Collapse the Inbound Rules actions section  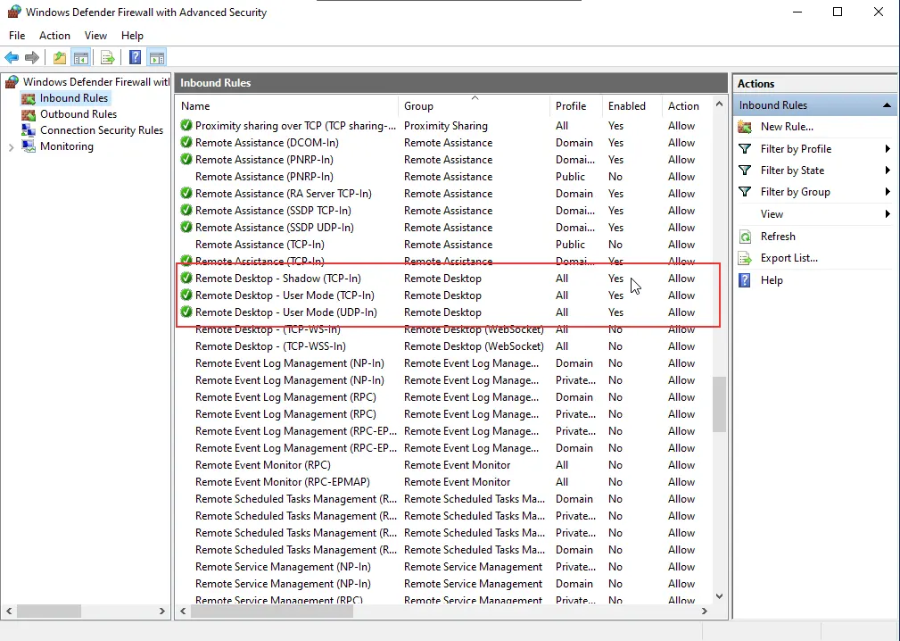887,105
